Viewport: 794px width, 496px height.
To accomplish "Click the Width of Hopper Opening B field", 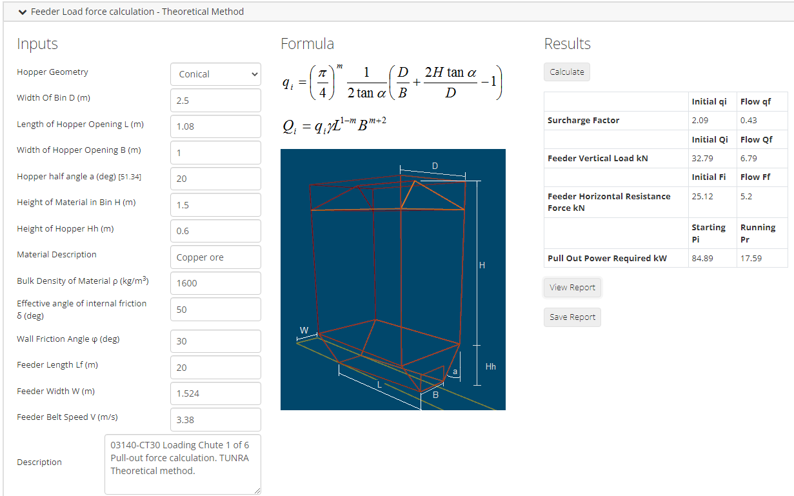I will coord(215,152).
